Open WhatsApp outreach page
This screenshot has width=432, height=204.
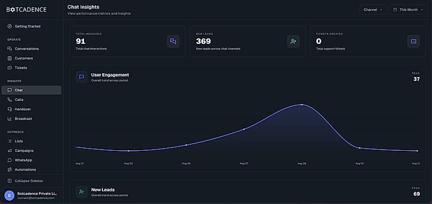(x=31, y=160)
